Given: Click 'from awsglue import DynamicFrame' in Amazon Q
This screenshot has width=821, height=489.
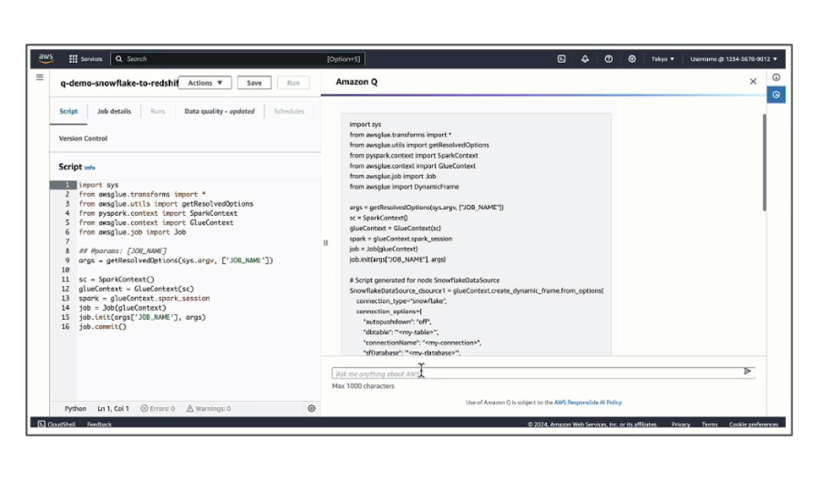Looking at the screenshot, I should (404, 187).
